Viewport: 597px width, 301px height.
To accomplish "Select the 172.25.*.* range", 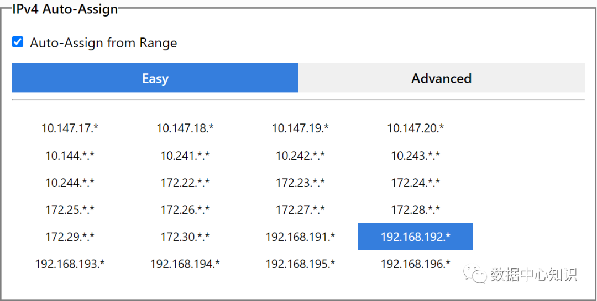I will point(70,210).
